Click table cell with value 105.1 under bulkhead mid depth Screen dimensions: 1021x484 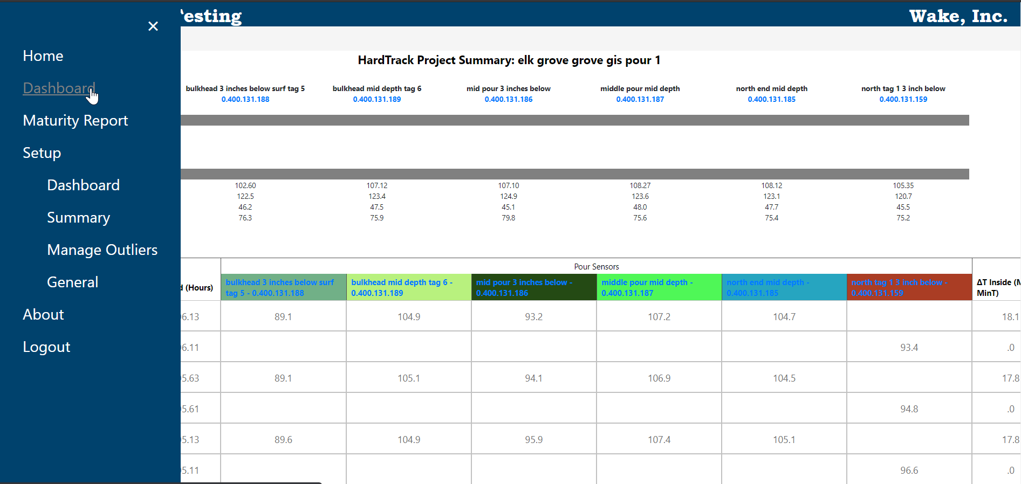[x=409, y=378]
